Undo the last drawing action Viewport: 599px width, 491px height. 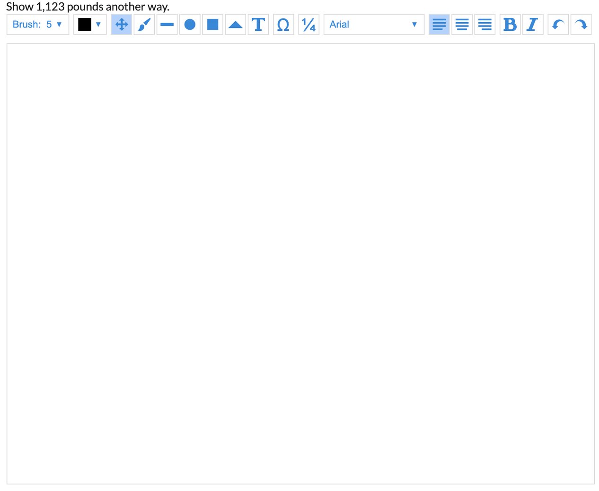[558, 25]
